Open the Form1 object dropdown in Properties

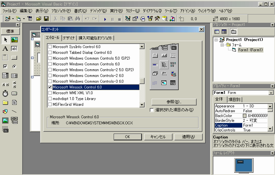point(271,93)
